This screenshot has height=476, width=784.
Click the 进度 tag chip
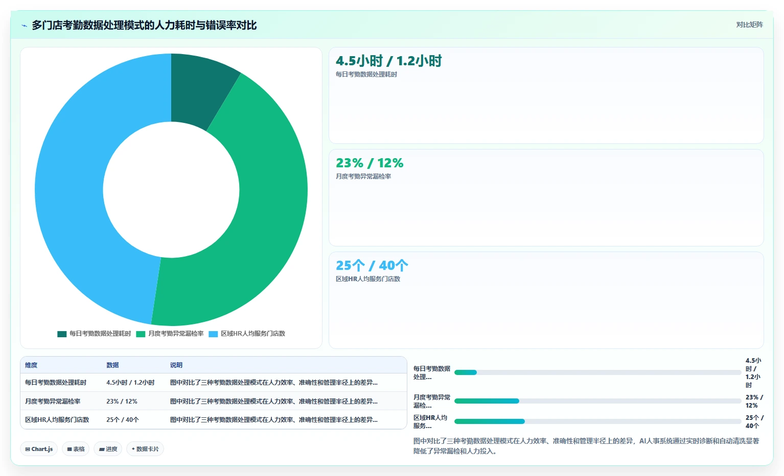pyautogui.click(x=108, y=449)
